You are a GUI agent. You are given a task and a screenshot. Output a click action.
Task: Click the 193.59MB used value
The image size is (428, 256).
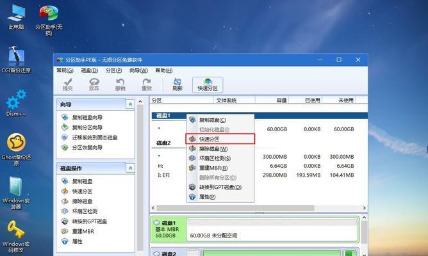tap(308, 175)
